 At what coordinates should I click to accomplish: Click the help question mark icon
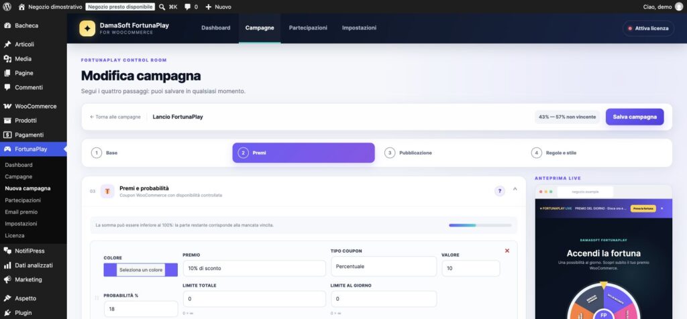[499, 191]
